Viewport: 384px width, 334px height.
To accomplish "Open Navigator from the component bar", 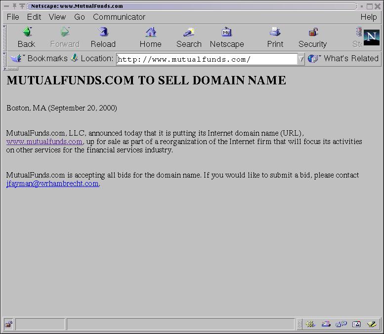I will (x=310, y=324).
